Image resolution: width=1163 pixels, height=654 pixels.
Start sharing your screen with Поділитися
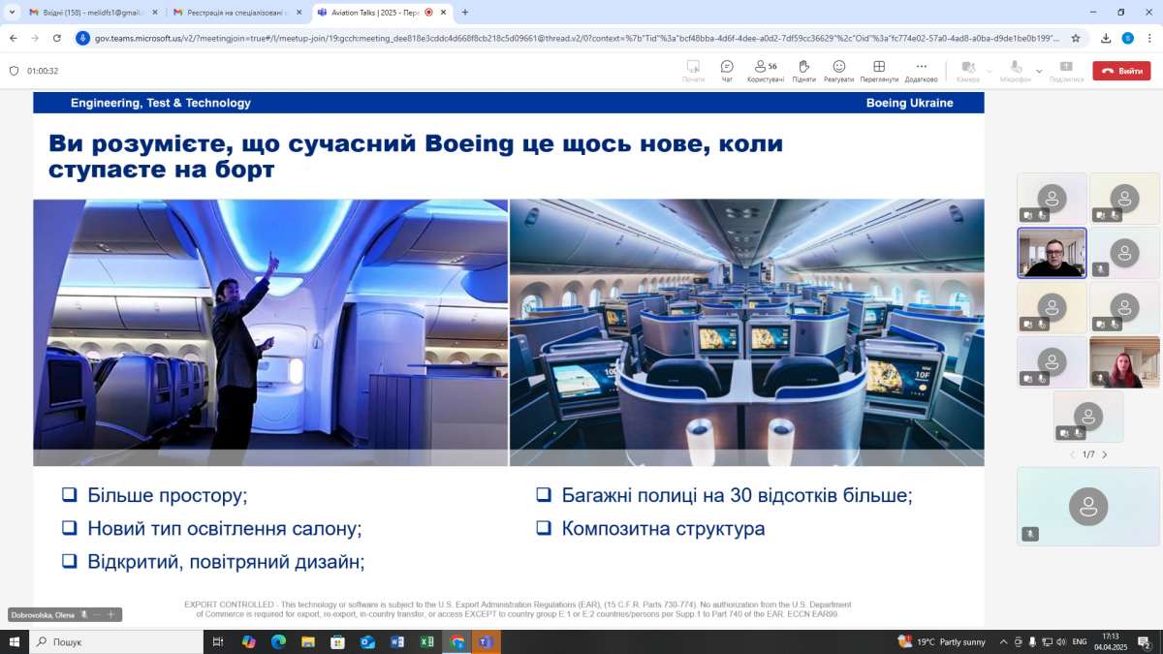click(1066, 70)
